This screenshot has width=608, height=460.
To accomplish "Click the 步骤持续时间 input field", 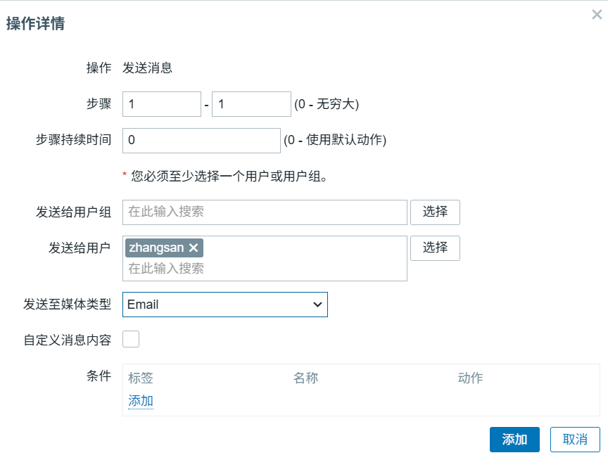I will click(201, 140).
